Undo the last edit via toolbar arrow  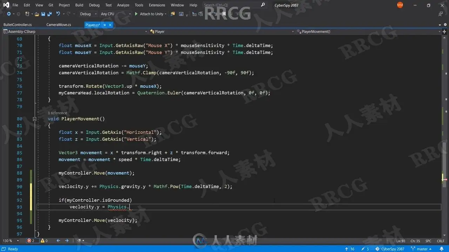coord(58,14)
